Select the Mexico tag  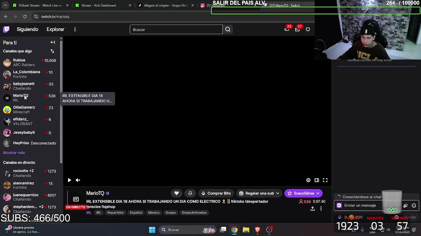click(154, 213)
